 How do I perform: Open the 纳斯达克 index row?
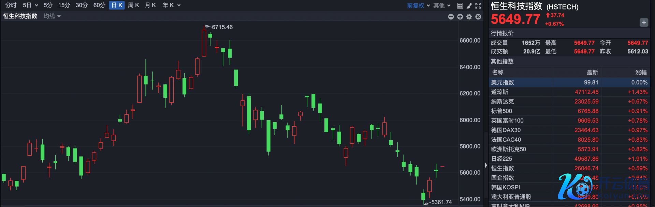(569, 101)
